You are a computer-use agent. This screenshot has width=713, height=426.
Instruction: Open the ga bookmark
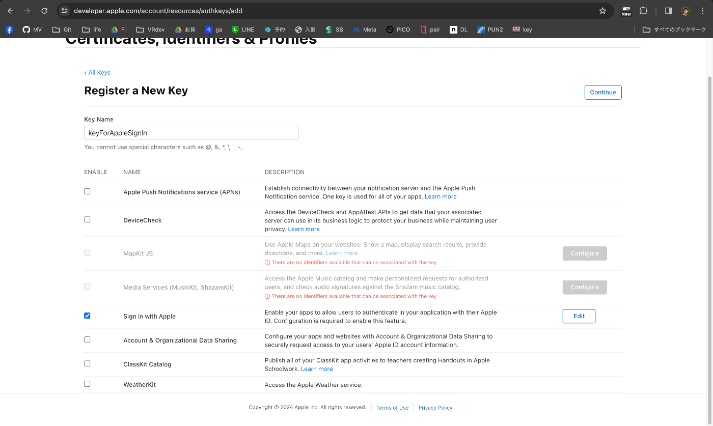(213, 30)
